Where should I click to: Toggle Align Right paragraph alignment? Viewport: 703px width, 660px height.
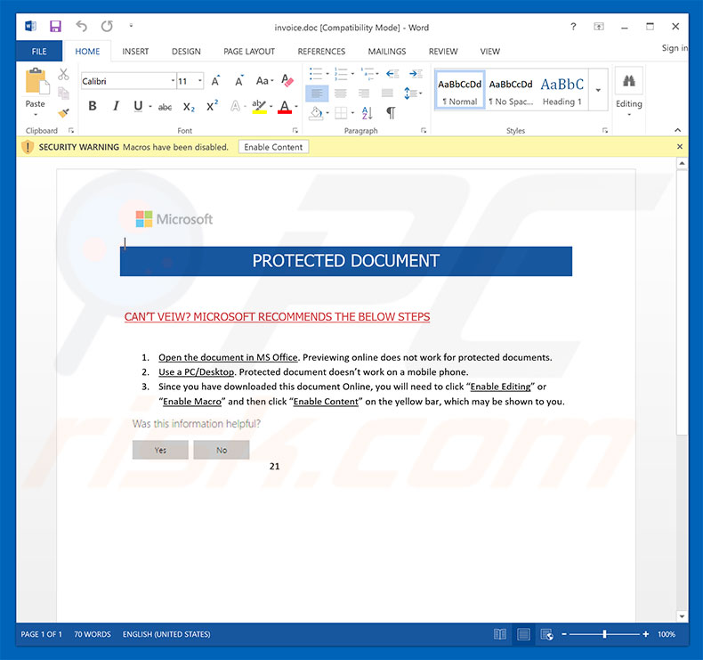pos(364,94)
